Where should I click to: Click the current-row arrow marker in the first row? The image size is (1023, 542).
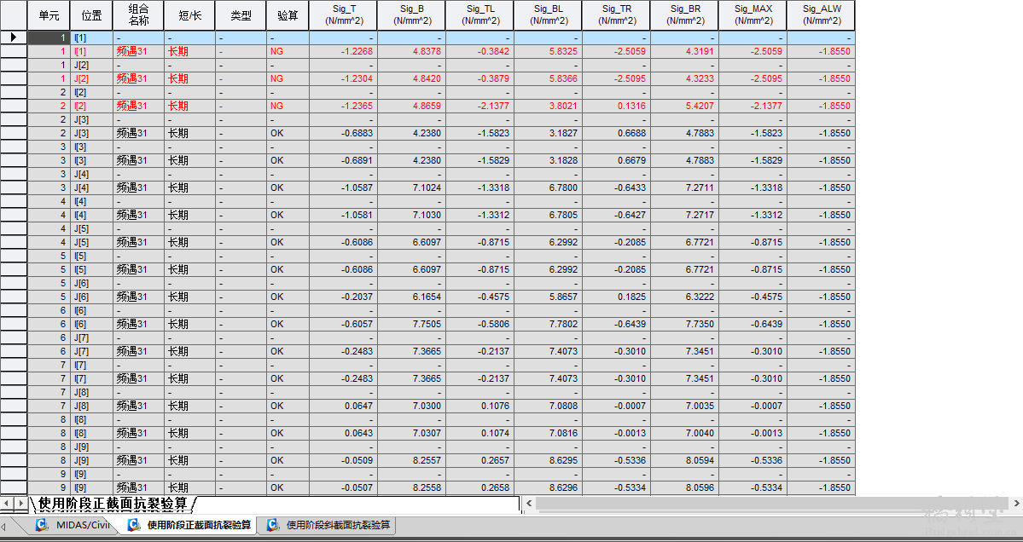click(14, 37)
